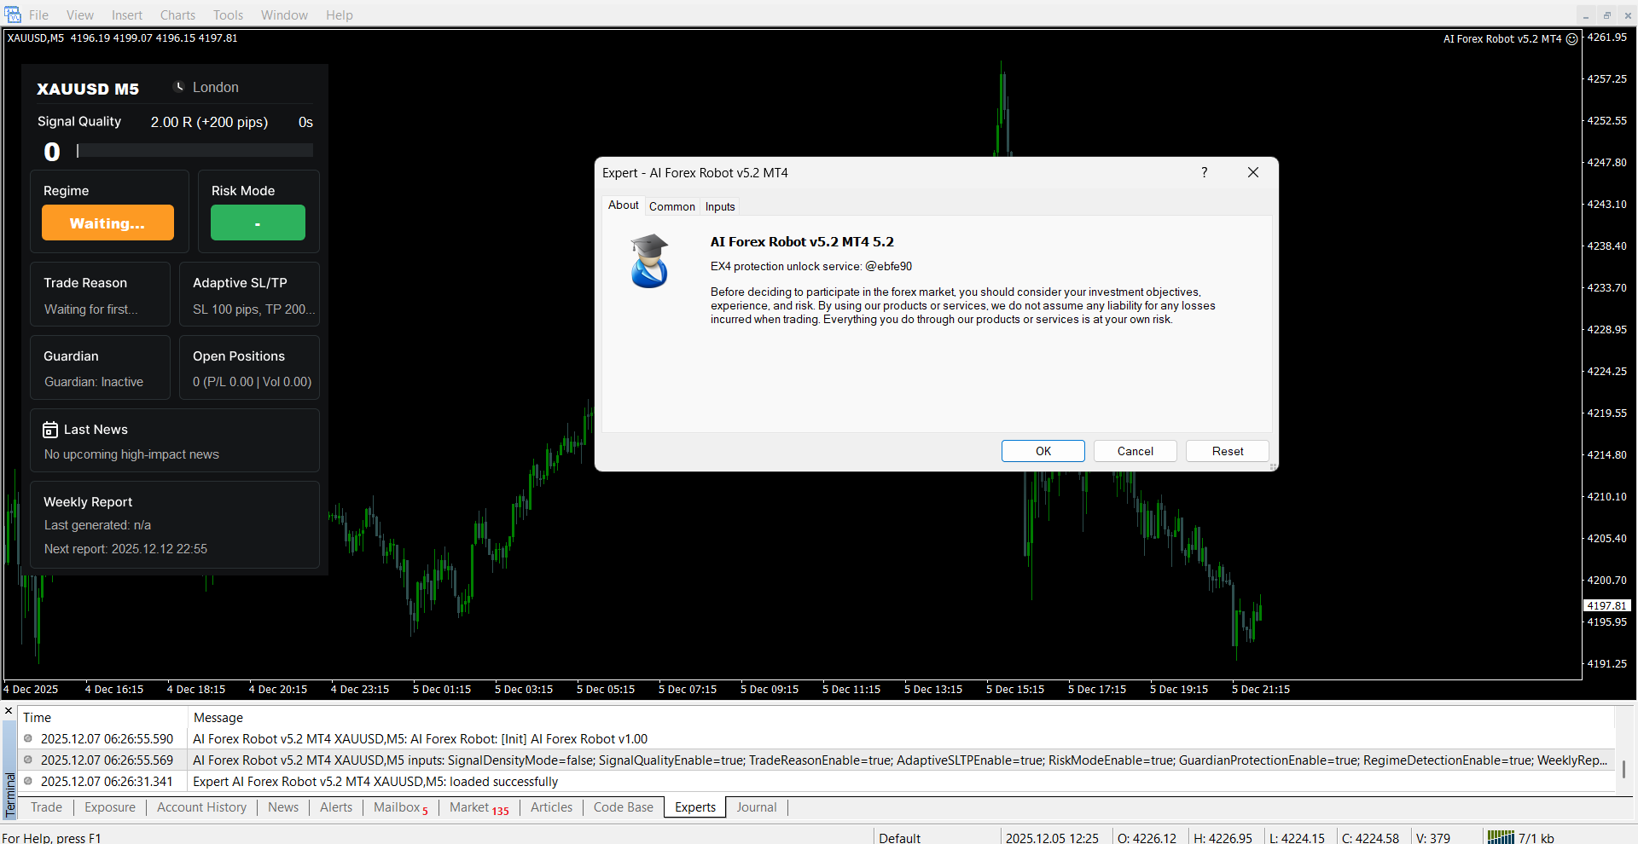
Task: Open the Code Base tab in Terminal
Action: (624, 807)
